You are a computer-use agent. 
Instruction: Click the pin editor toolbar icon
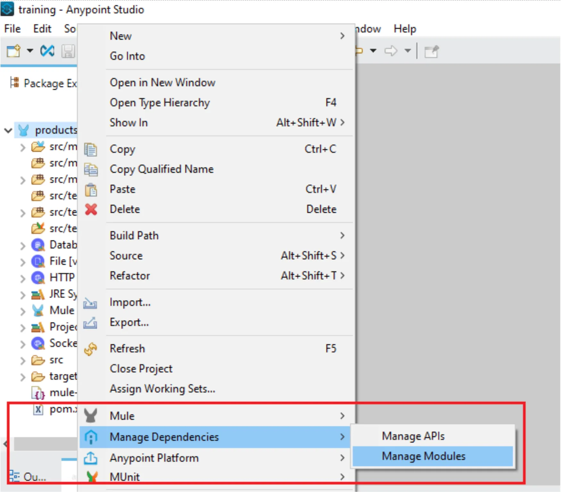[431, 51]
